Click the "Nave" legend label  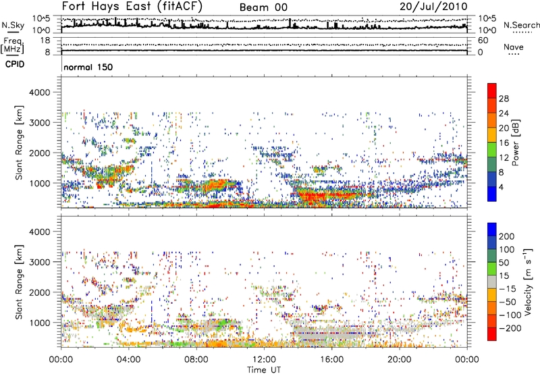[x=514, y=47]
